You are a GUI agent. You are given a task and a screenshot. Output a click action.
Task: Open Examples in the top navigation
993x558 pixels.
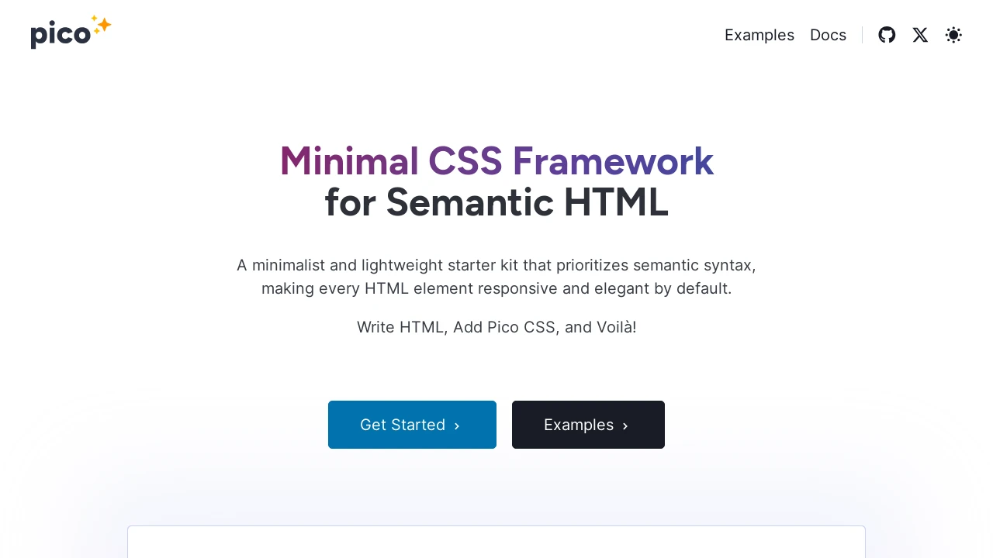click(759, 35)
